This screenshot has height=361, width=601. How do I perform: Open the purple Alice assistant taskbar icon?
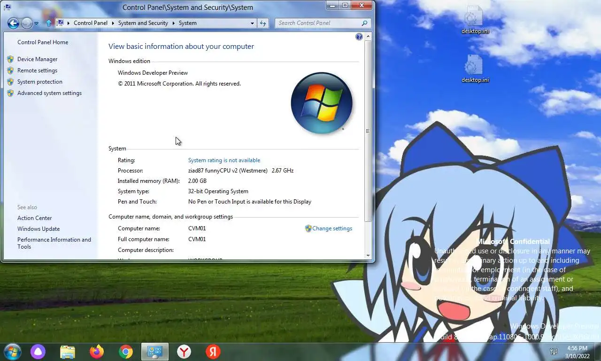(x=38, y=352)
